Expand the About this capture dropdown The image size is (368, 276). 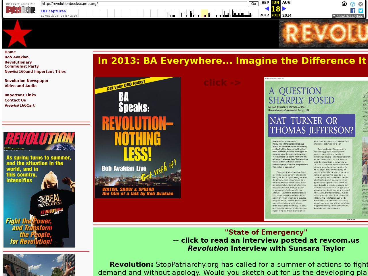pos(348,16)
